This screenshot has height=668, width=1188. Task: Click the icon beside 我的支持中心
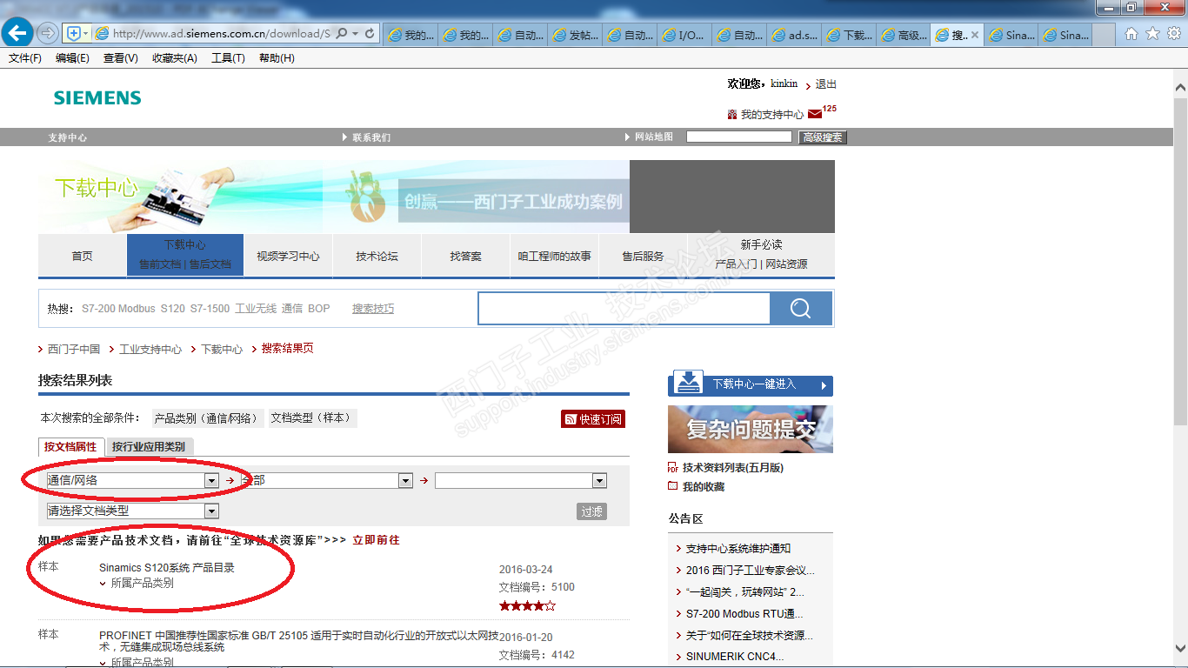pyautogui.click(x=731, y=115)
